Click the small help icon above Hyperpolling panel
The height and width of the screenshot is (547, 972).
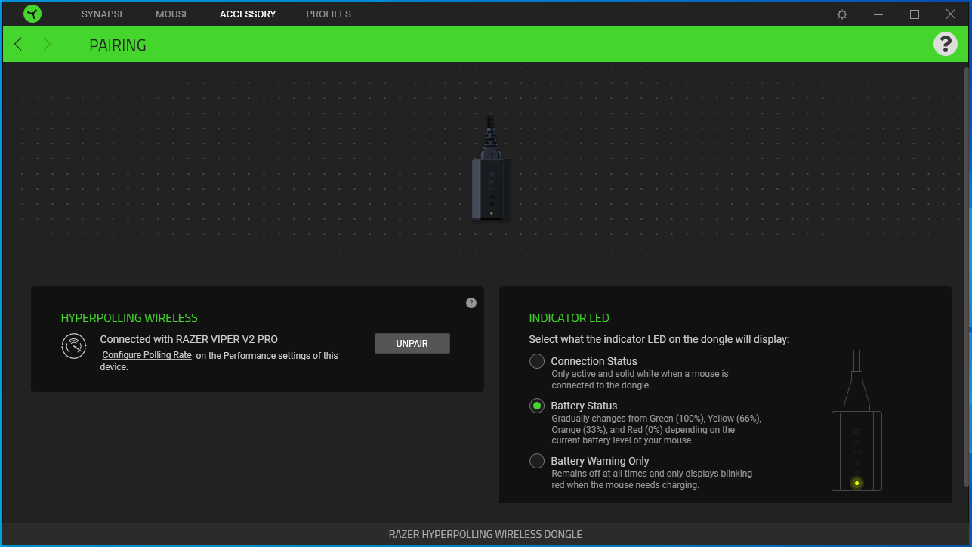click(x=471, y=302)
